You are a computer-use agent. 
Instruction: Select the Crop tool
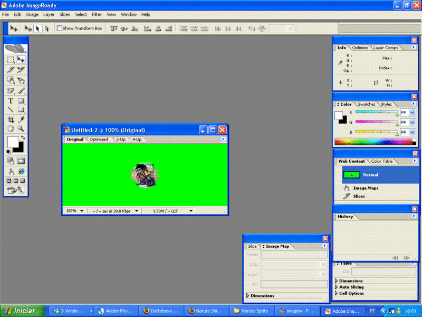11,119
